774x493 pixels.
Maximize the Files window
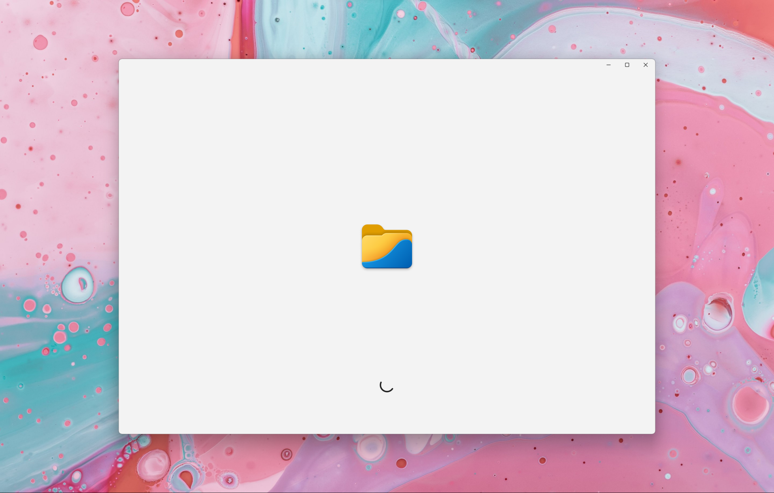click(x=627, y=65)
